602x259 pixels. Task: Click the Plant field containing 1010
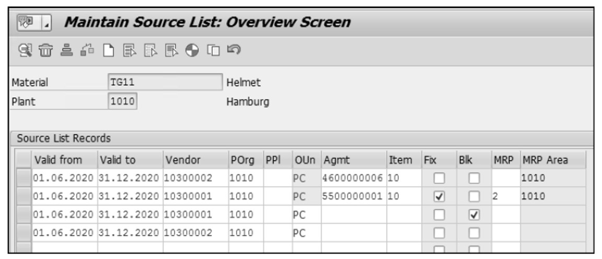tap(122, 102)
